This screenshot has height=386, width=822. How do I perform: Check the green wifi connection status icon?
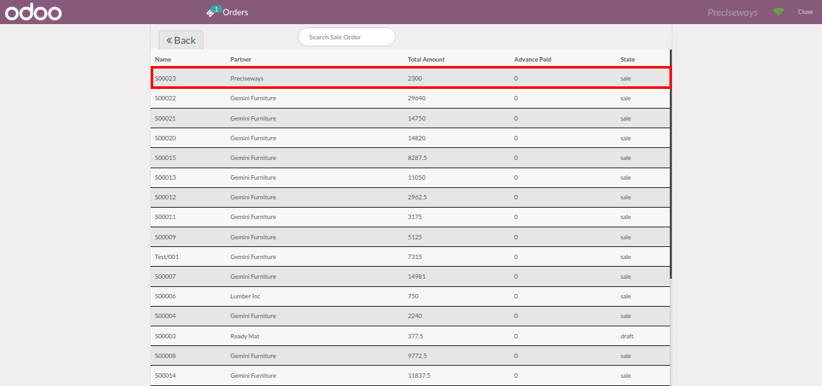coord(778,11)
